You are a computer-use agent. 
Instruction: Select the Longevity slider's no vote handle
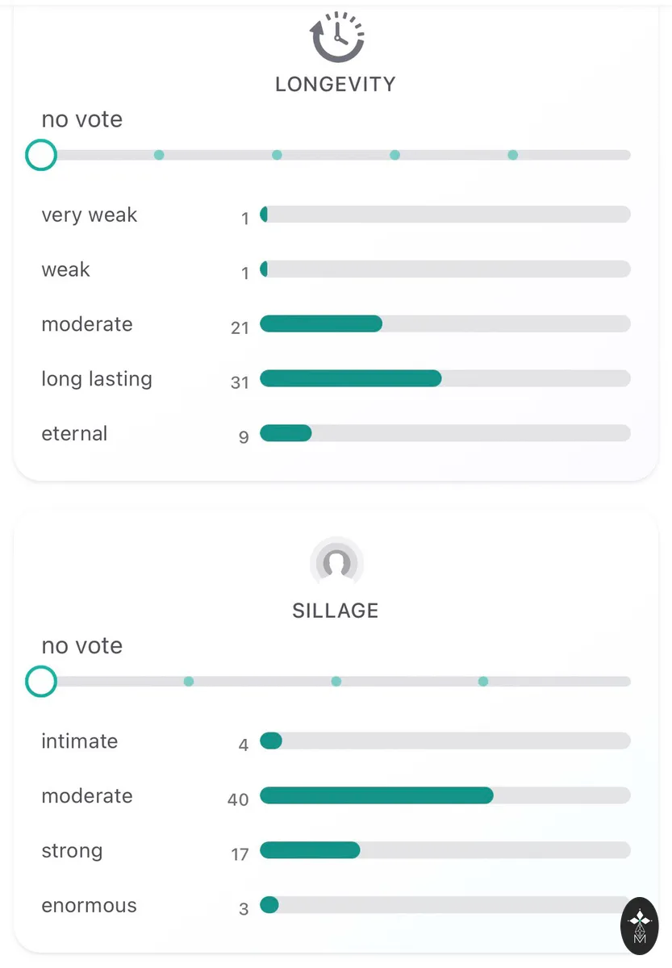coord(40,155)
